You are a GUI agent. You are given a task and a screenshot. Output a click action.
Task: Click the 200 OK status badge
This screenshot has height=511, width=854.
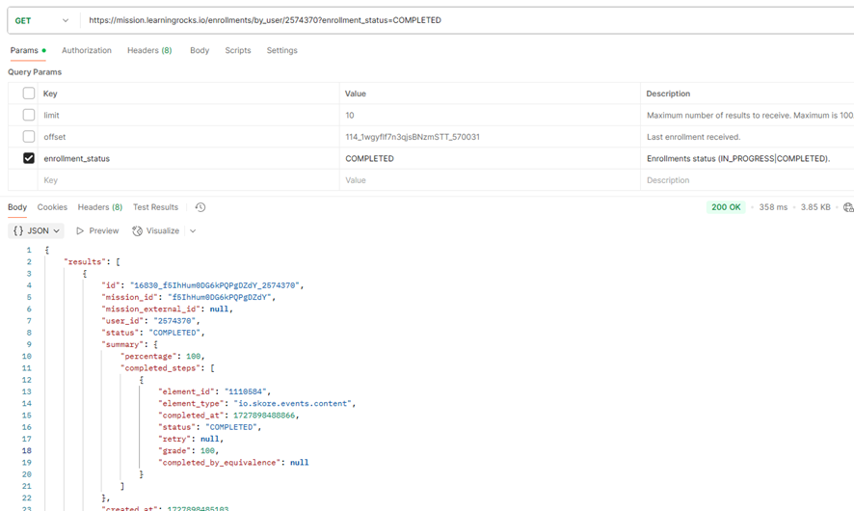[x=726, y=207]
